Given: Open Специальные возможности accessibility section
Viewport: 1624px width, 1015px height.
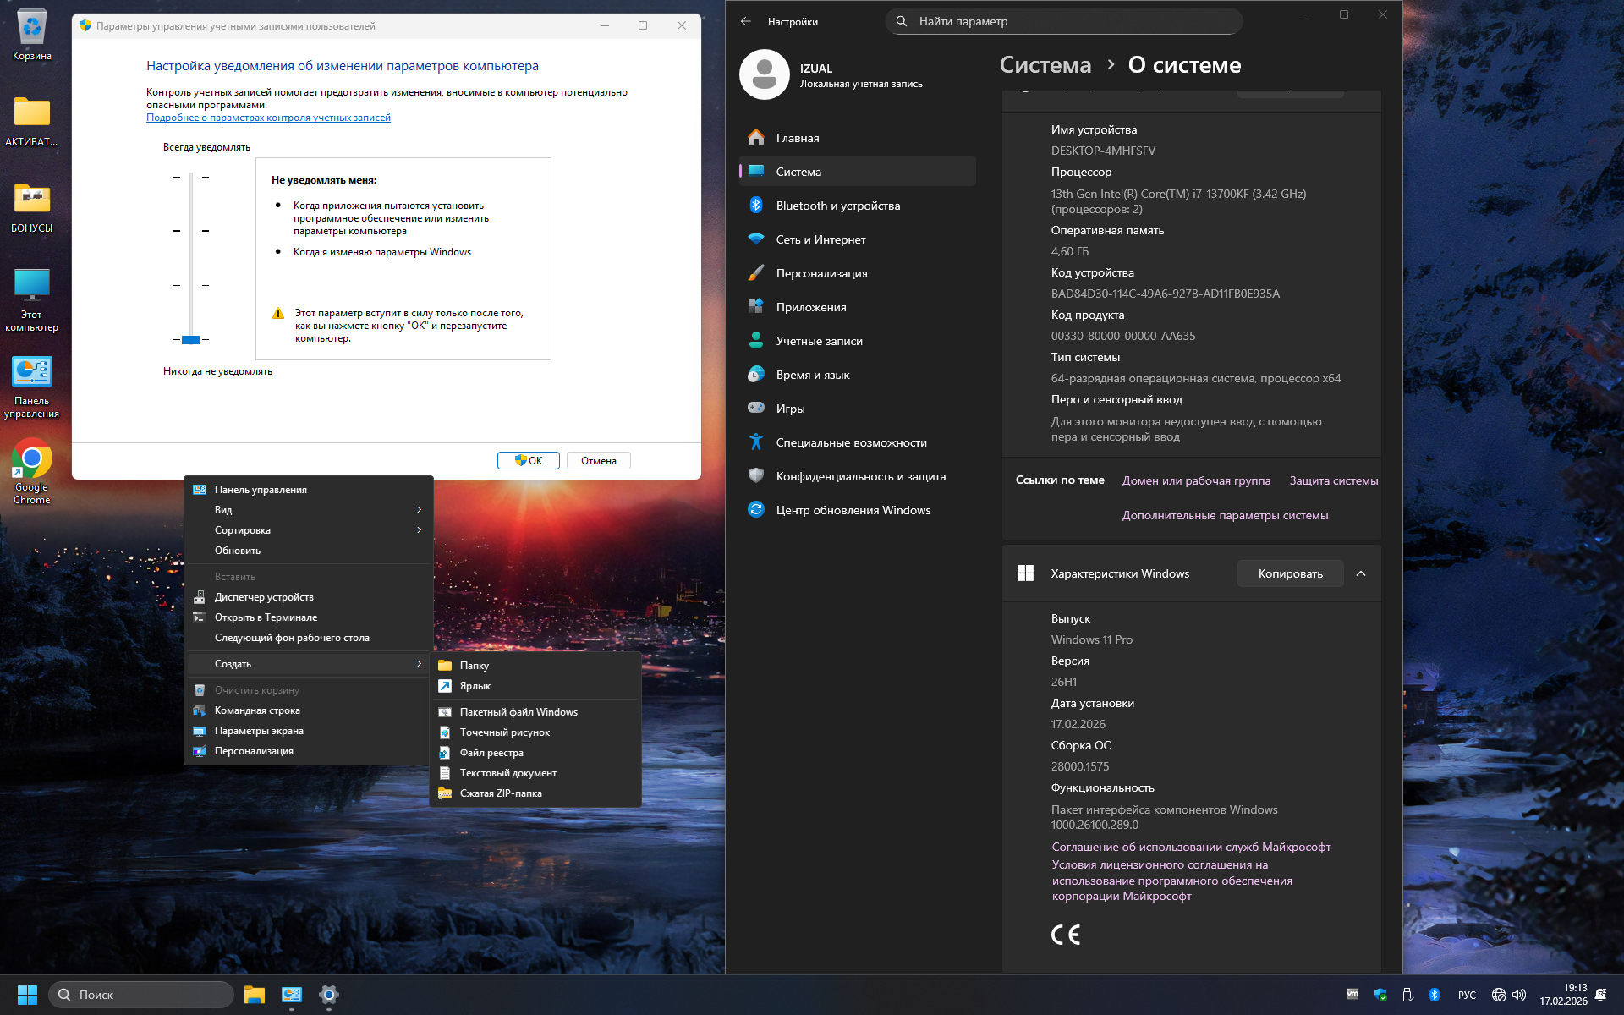Looking at the screenshot, I should [x=851, y=442].
